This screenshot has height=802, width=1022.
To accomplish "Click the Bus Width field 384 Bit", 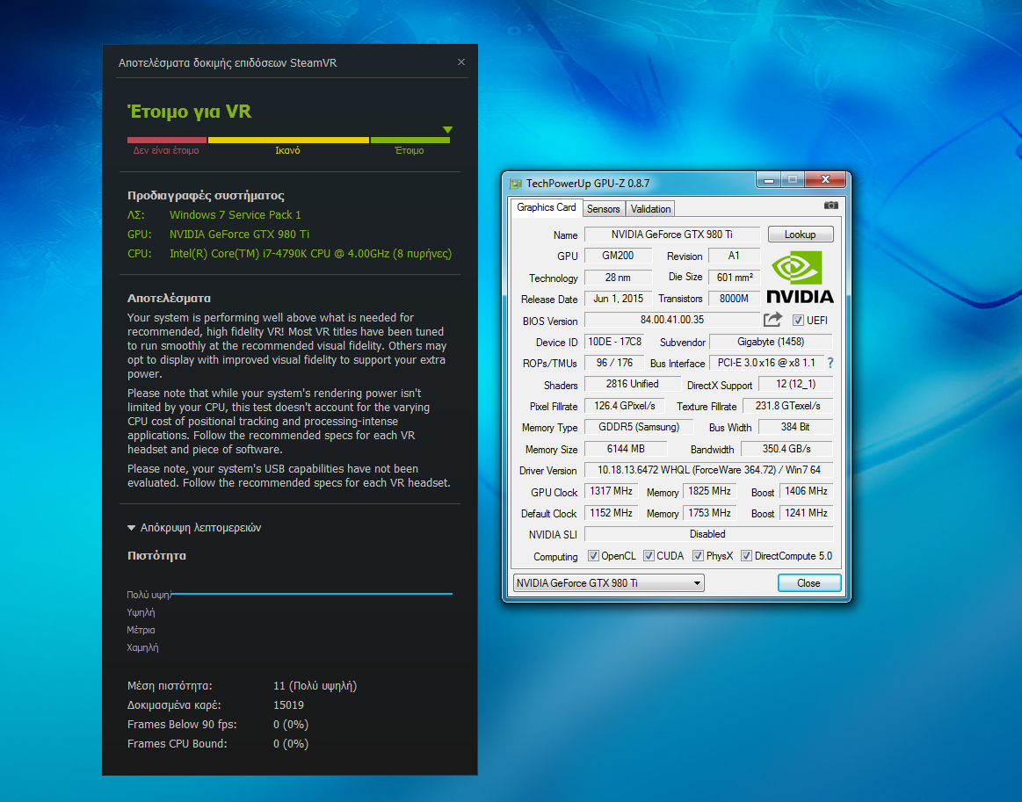I will (x=795, y=427).
